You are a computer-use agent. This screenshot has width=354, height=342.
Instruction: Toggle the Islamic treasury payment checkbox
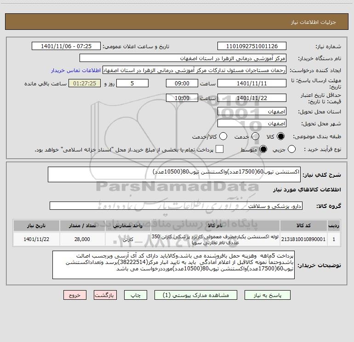219,149
